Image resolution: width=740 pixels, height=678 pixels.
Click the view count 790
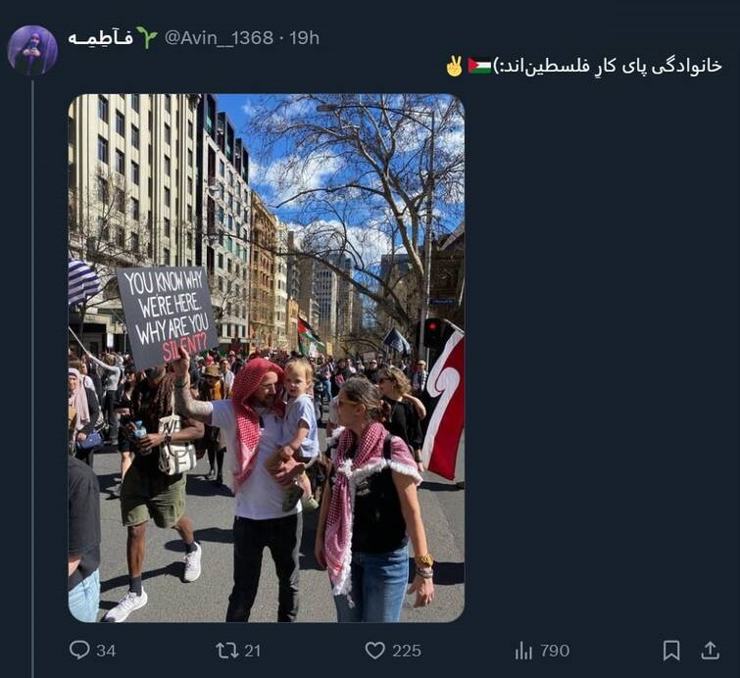click(555, 651)
